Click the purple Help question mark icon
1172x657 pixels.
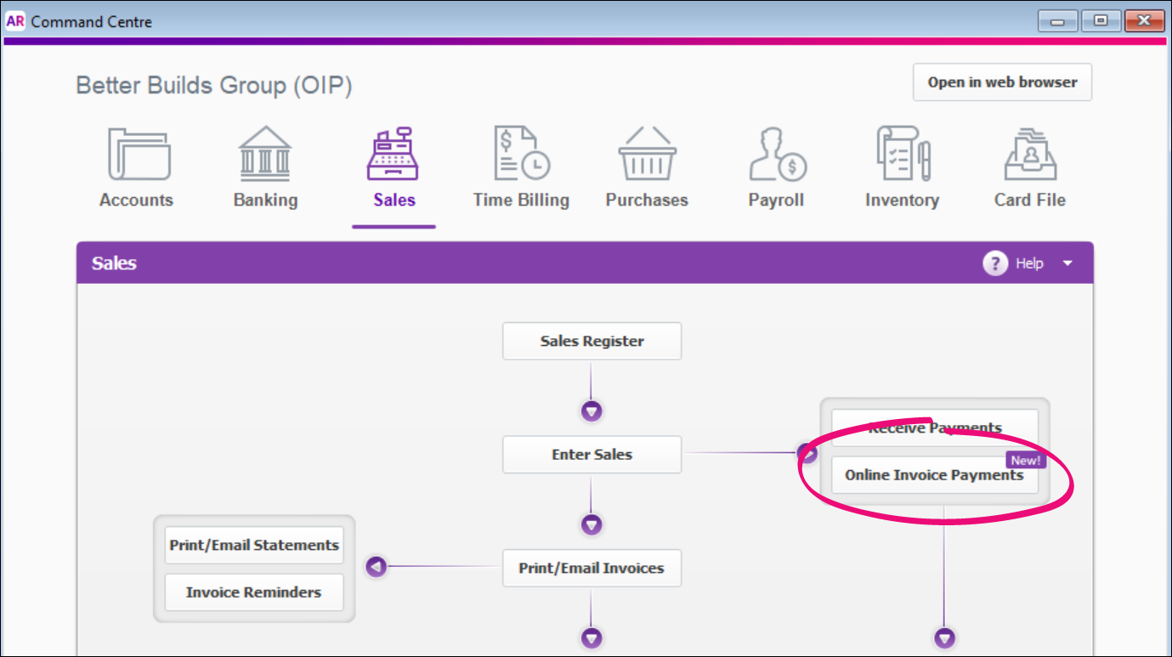coord(994,263)
